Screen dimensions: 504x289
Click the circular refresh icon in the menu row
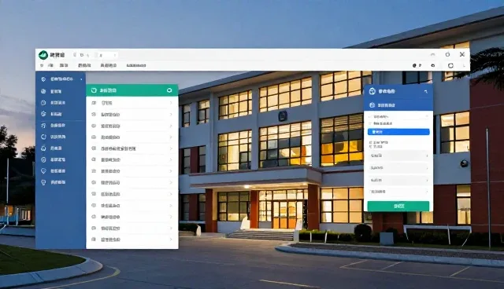[450, 65]
